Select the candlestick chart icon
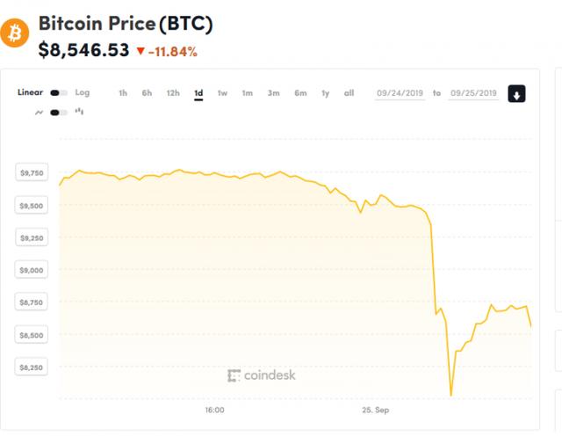This screenshot has height=444, width=562. (x=80, y=112)
